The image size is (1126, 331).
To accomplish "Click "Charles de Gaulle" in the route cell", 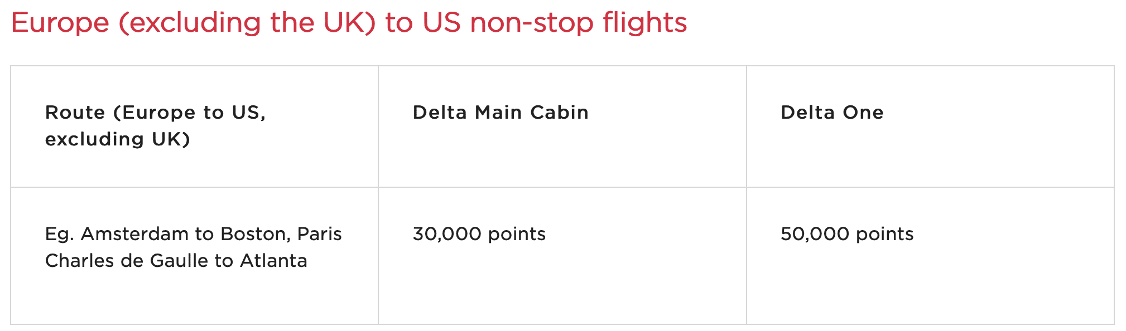I will click(x=127, y=261).
